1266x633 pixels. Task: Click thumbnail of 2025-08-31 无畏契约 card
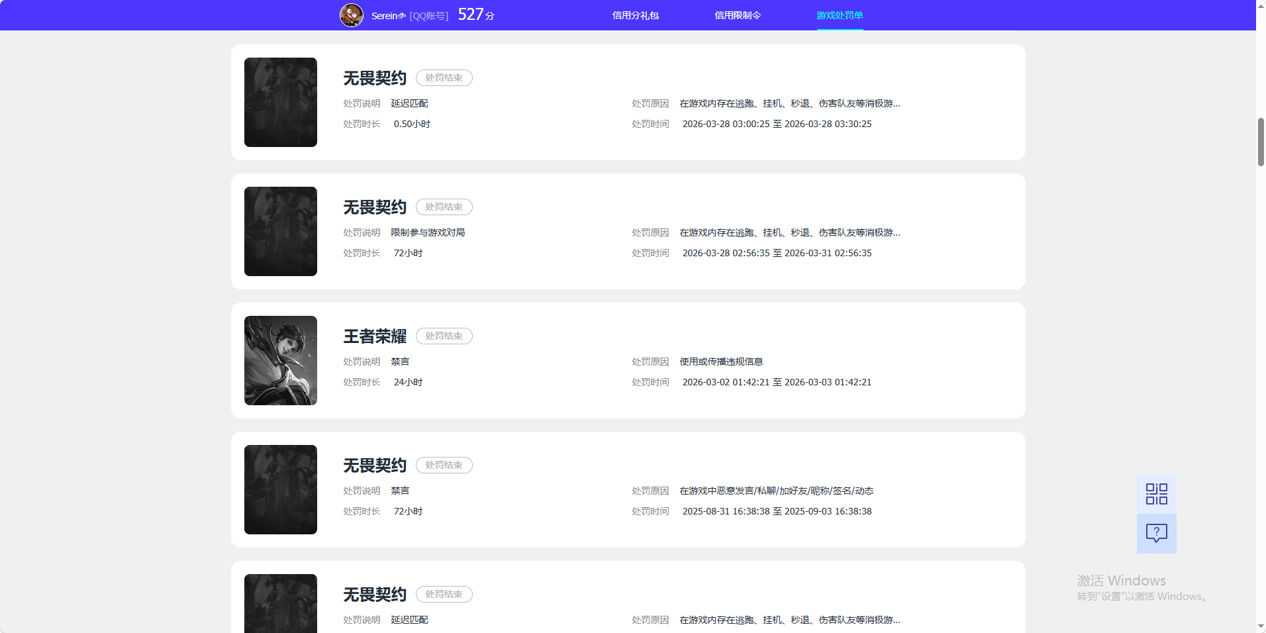click(x=281, y=489)
